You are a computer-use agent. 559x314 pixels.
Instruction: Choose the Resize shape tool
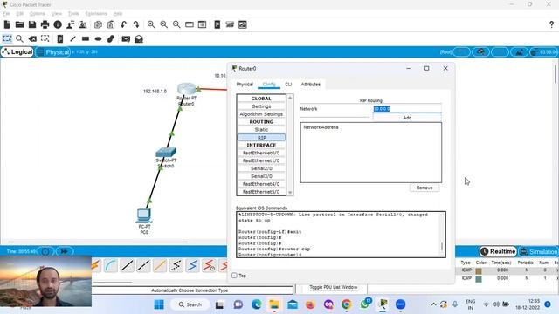tap(45, 38)
